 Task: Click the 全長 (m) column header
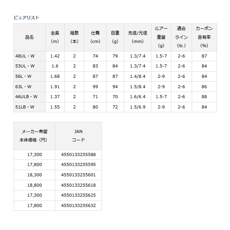(55, 37)
